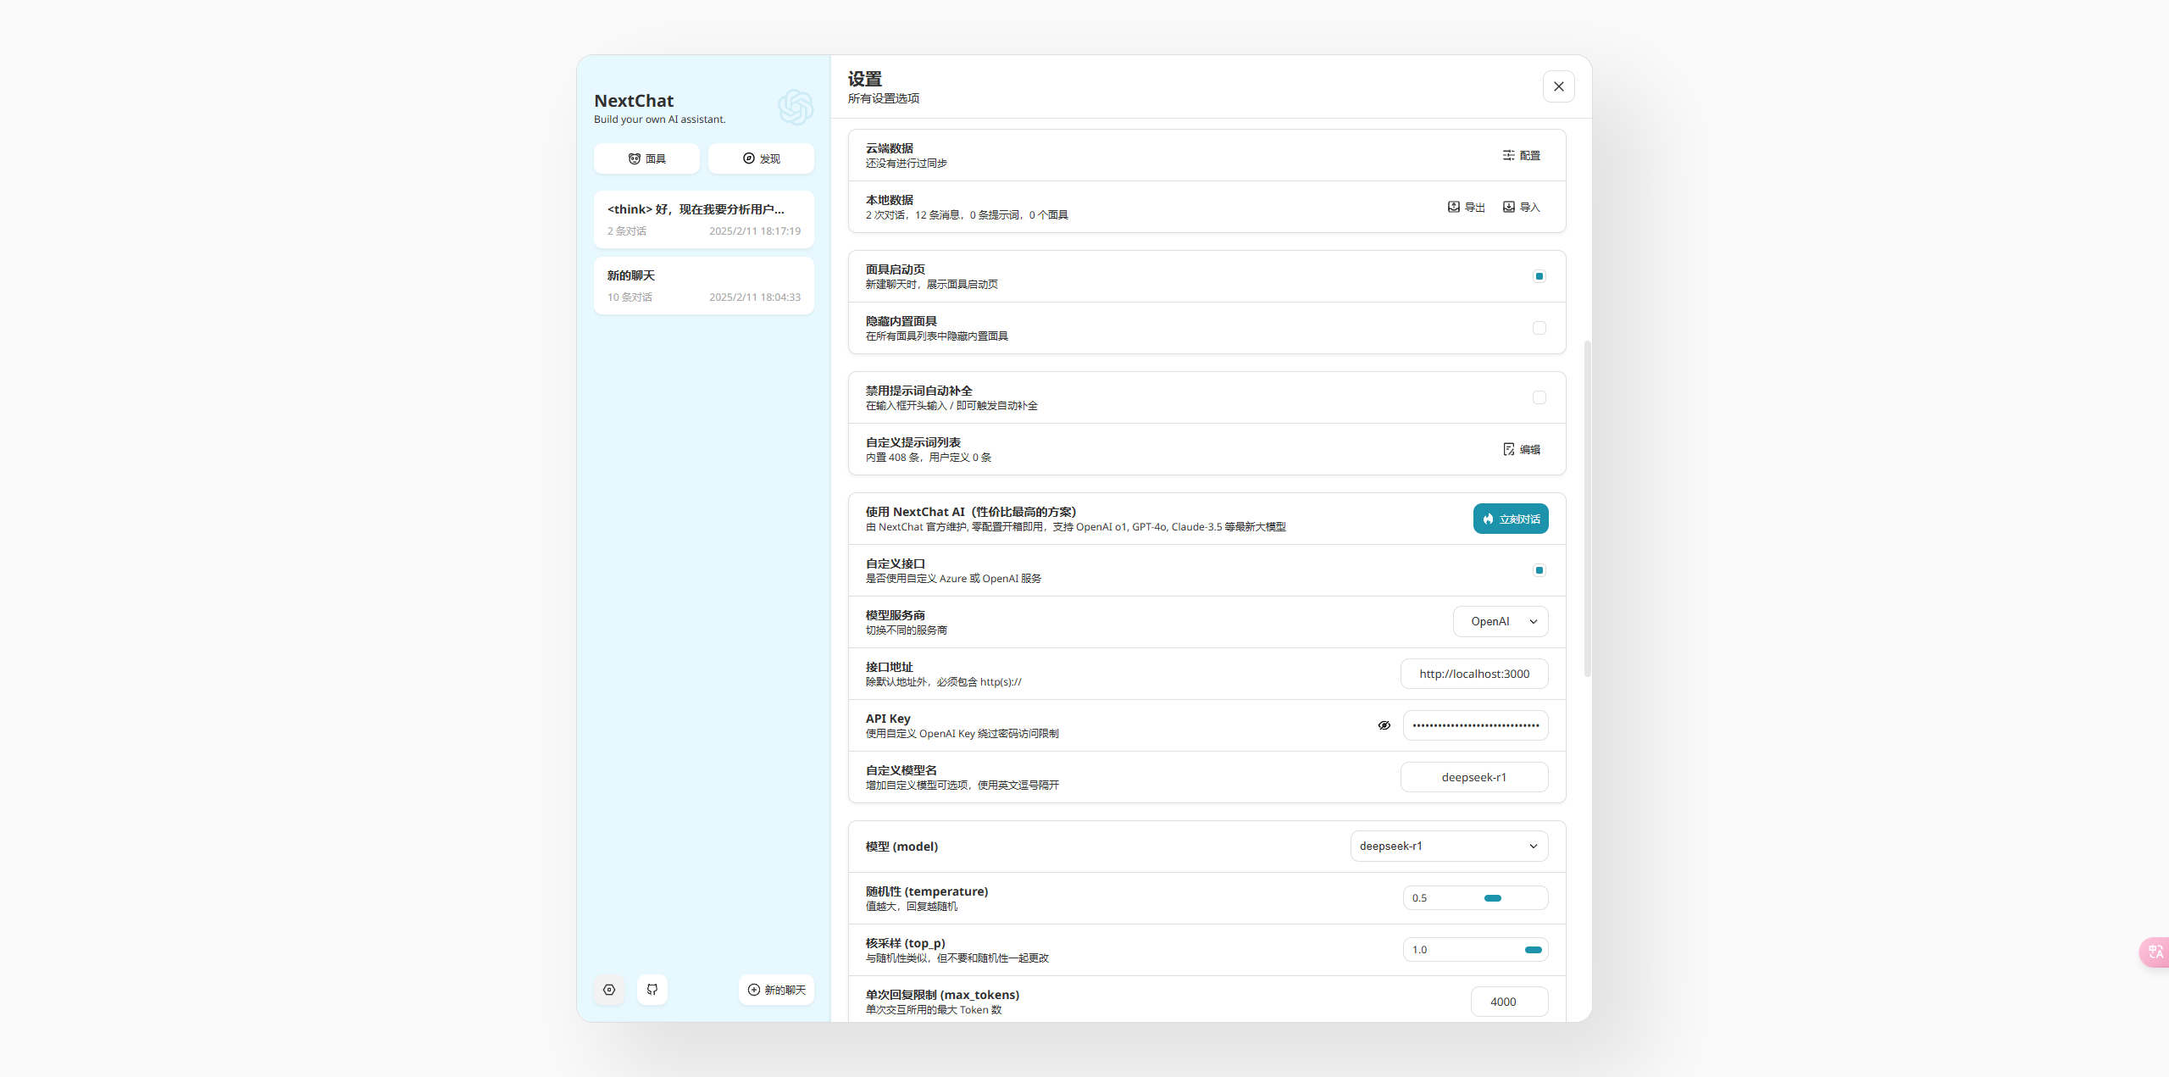Click the NextChat OpenAI logo icon

pyautogui.click(x=796, y=108)
